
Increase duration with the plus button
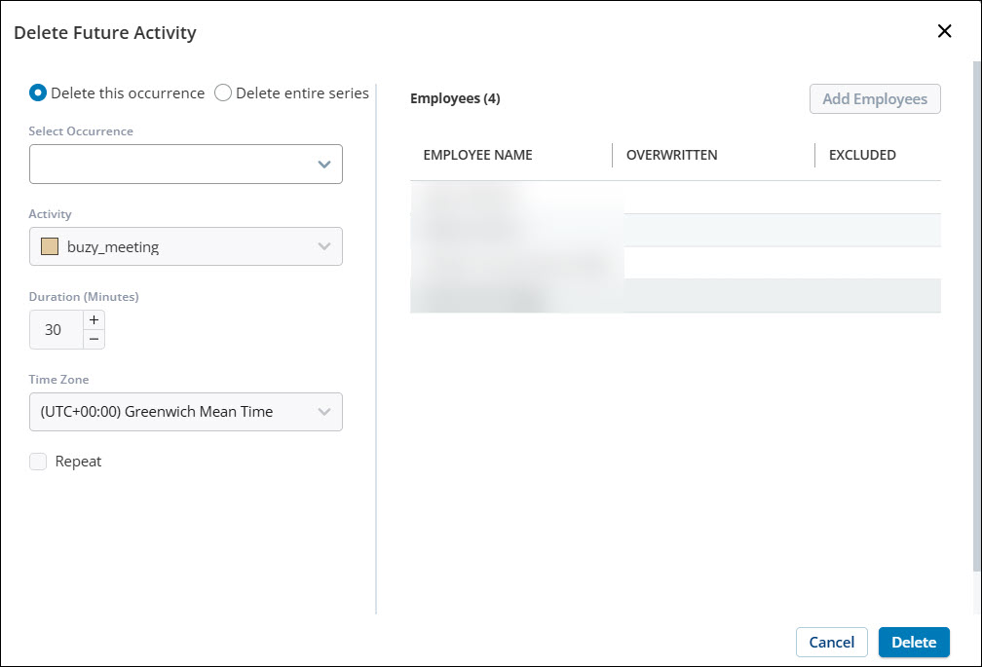click(94, 320)
